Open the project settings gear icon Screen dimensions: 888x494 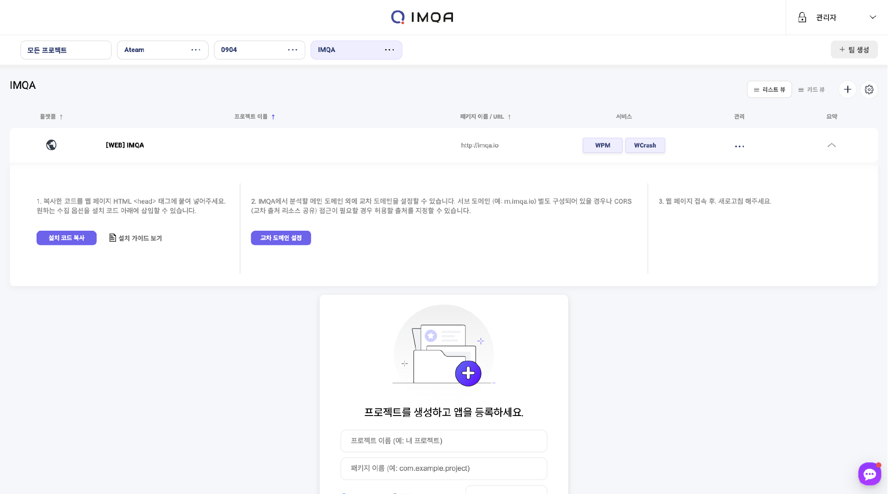point(869,89)
